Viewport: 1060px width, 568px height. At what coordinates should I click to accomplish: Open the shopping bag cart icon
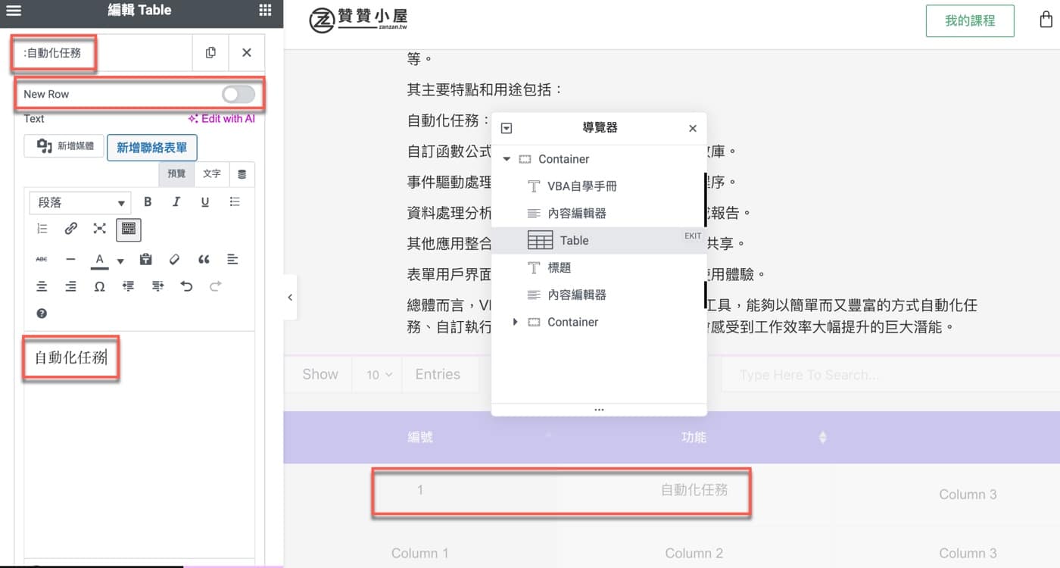1046,20
